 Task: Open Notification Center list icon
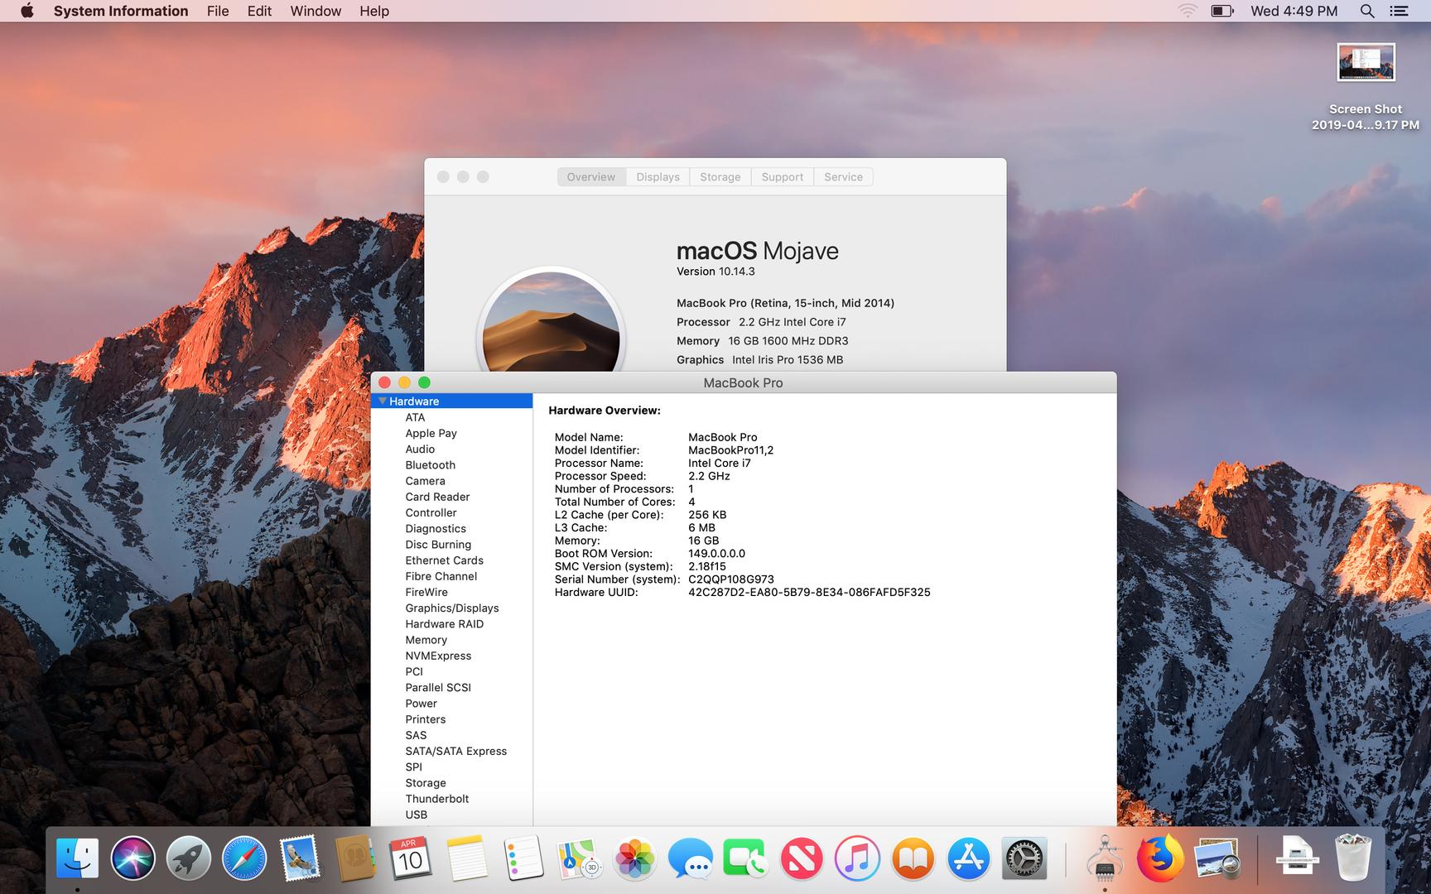[x=1399, y=11]
